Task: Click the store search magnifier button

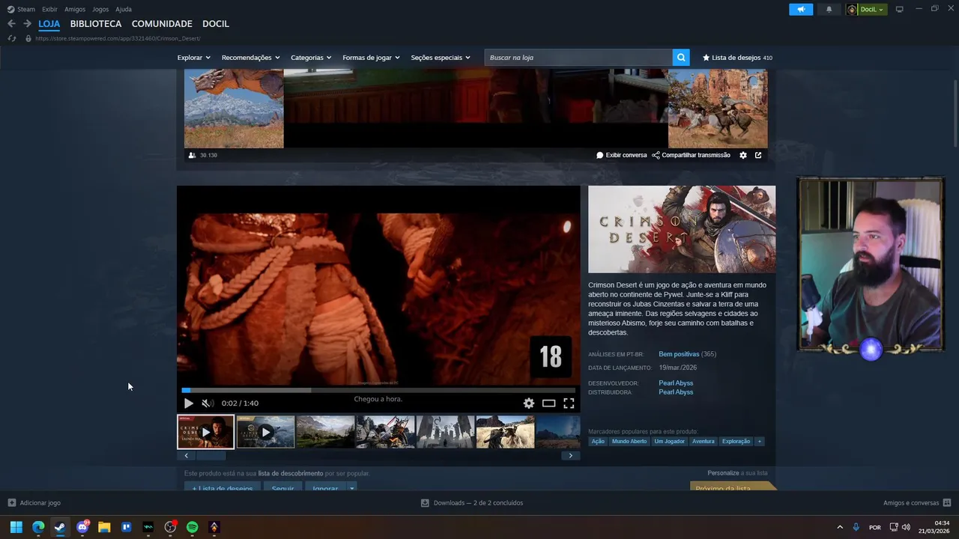Action: click(x=681, y=58)
